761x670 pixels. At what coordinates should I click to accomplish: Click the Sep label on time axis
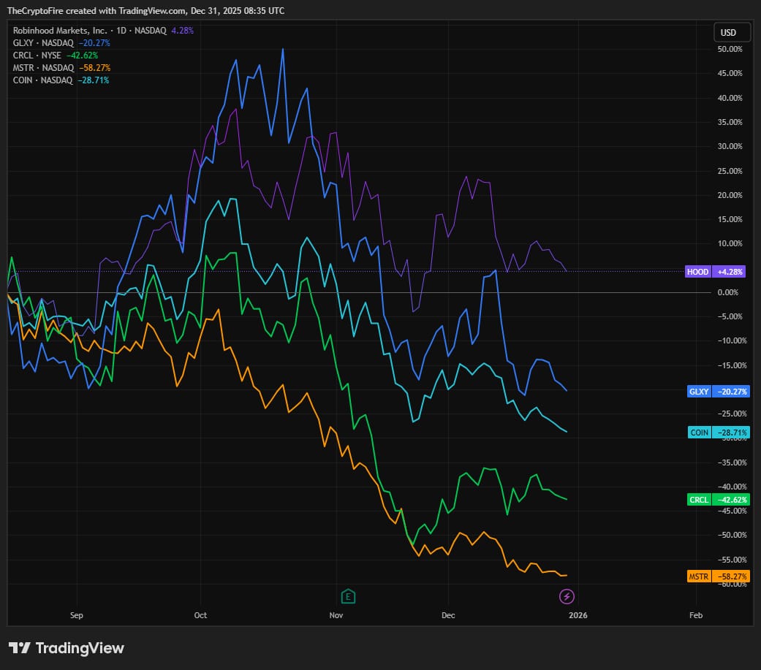click(x=77, y=615)
